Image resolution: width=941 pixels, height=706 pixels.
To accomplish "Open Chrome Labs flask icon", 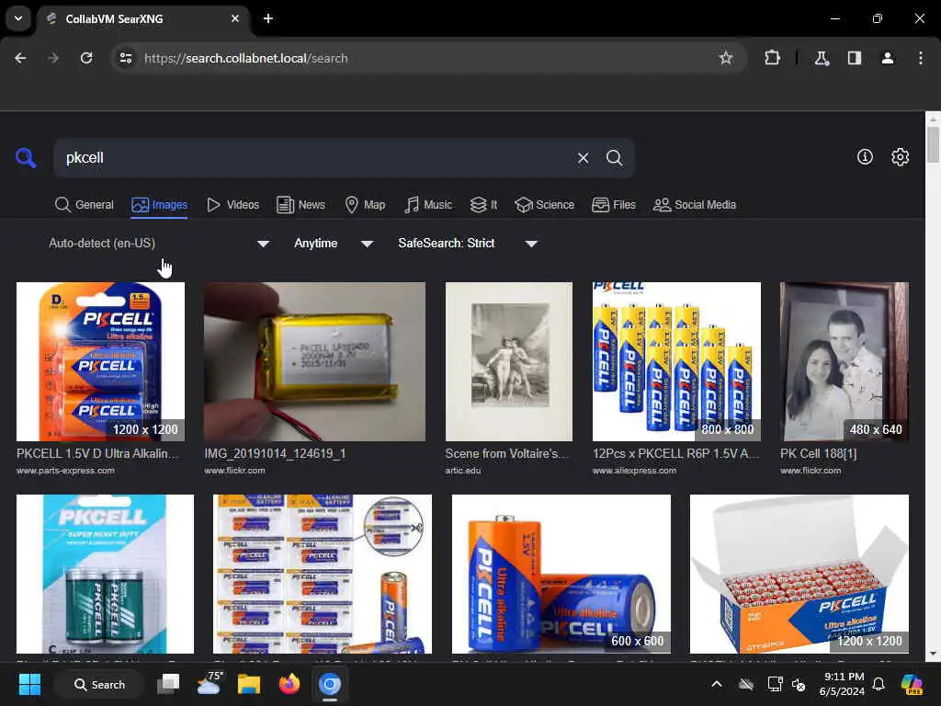I will (x=821, y=58).
